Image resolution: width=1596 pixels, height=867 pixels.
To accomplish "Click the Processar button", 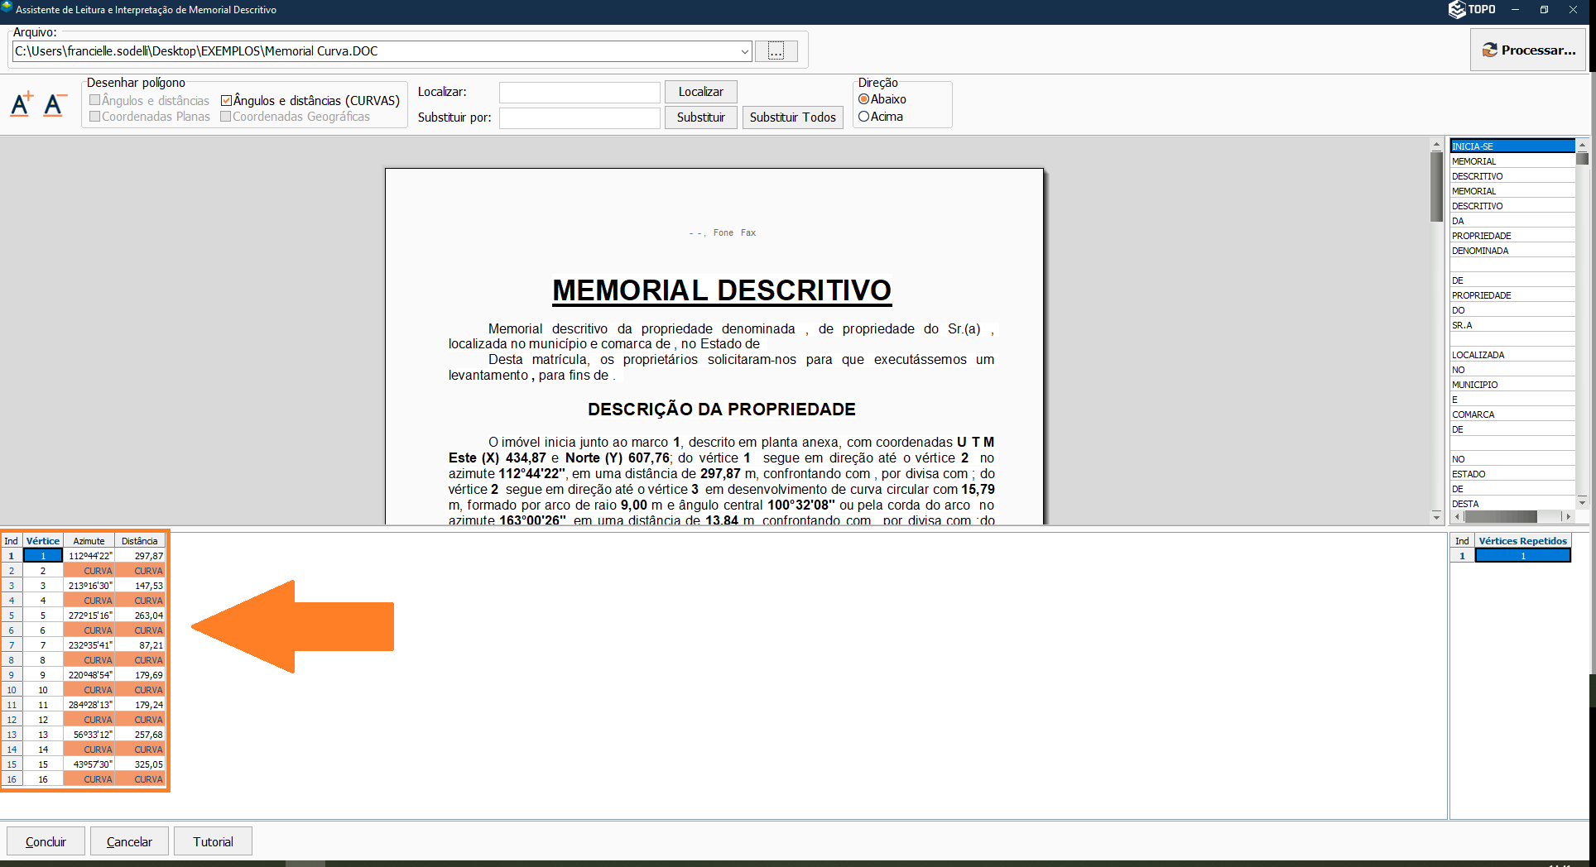I will (1528, 50).
